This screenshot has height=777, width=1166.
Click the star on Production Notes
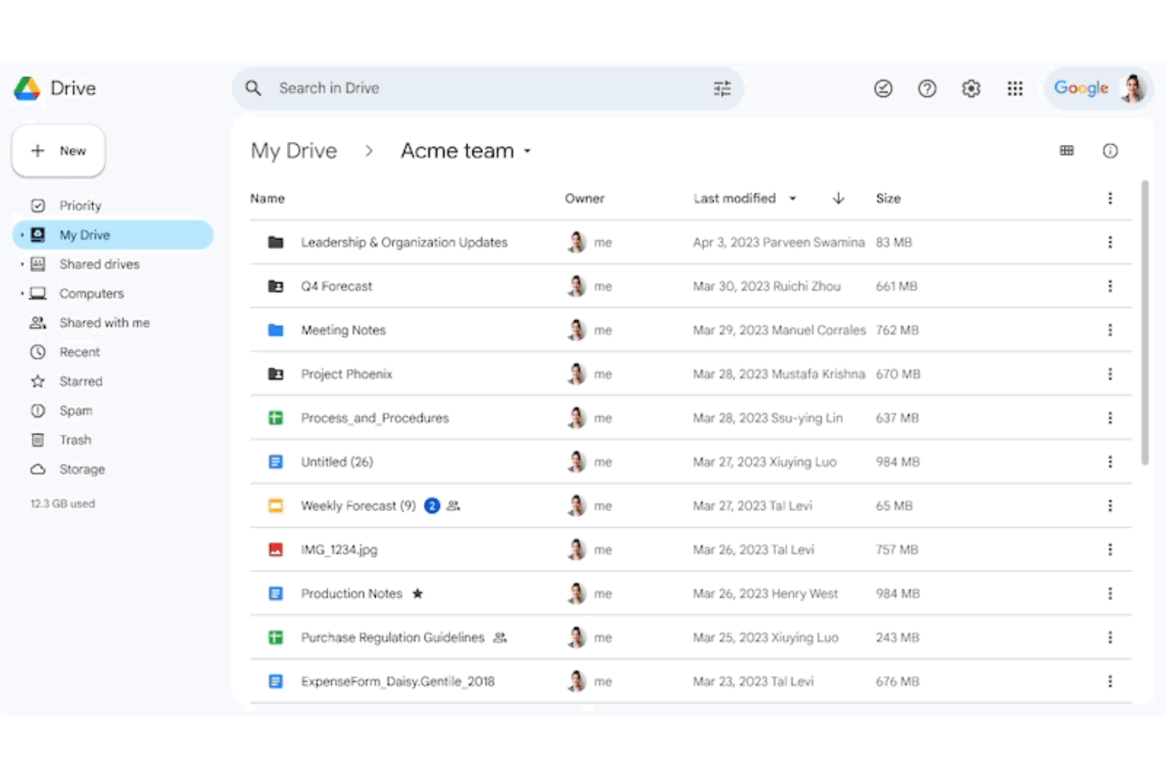pos(418,594)
